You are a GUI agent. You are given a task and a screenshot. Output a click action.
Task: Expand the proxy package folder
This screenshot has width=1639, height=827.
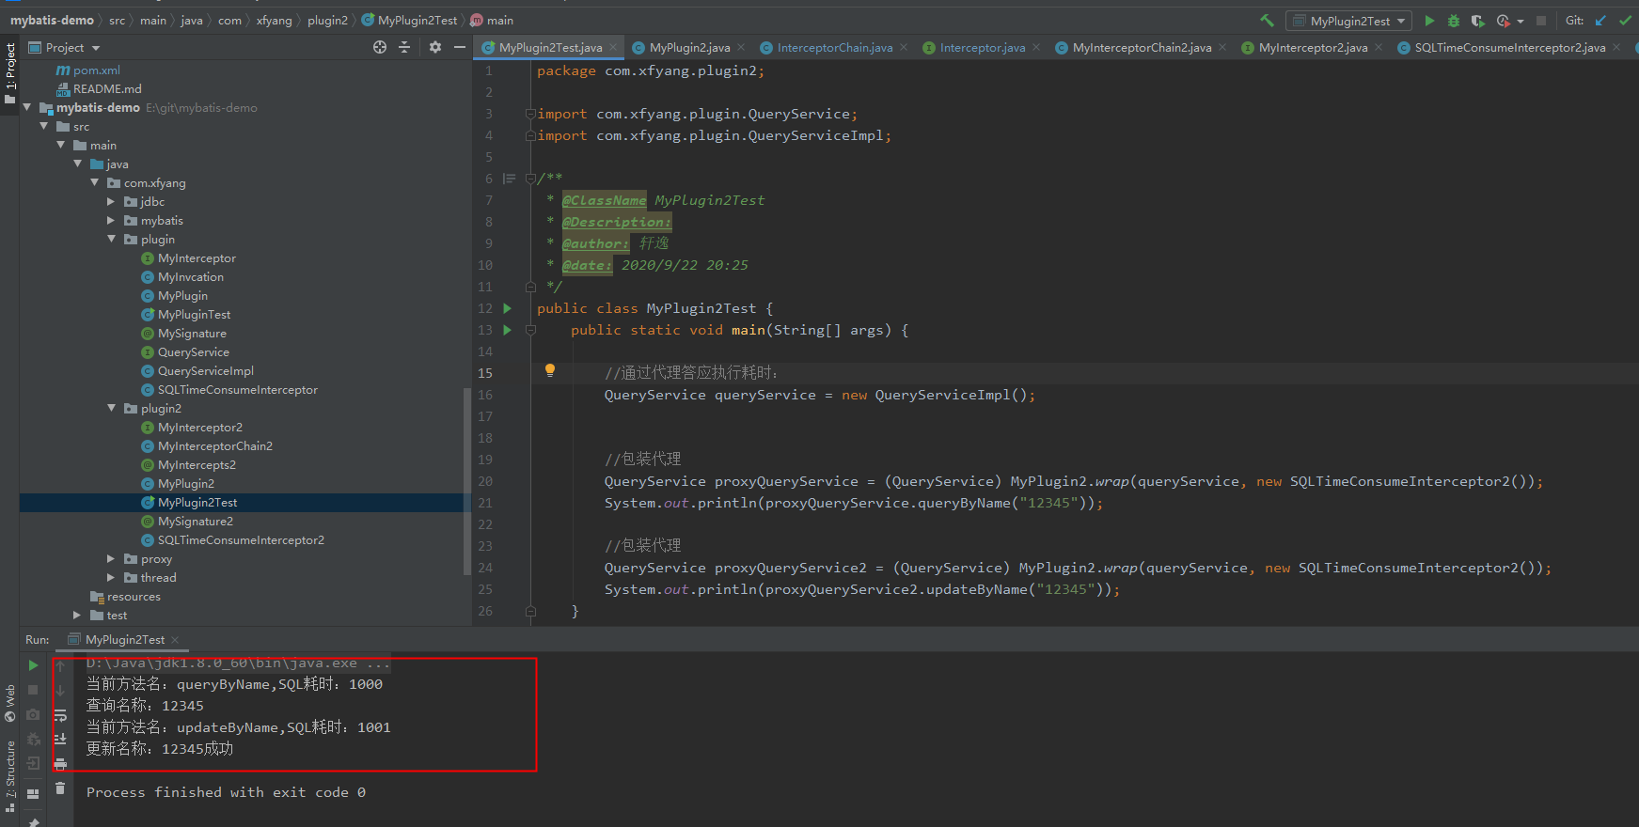[x=111, y=559]
